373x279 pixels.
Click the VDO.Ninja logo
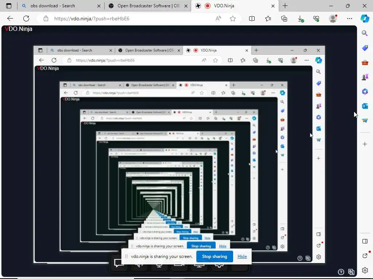[x=19, y=29]
